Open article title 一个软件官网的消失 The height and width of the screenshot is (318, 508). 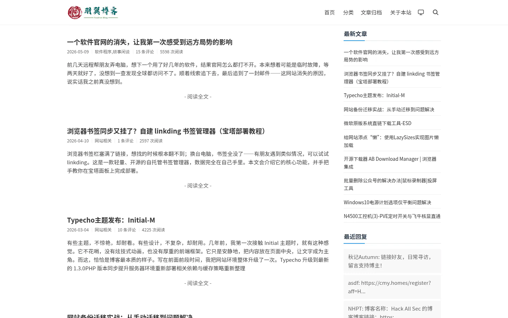pos(150,42)
